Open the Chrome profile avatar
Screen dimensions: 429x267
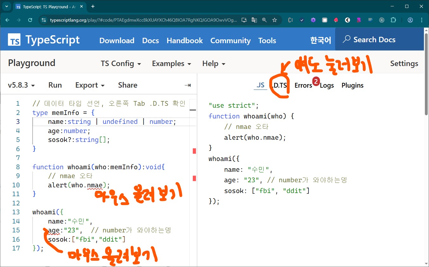[410, 20]
